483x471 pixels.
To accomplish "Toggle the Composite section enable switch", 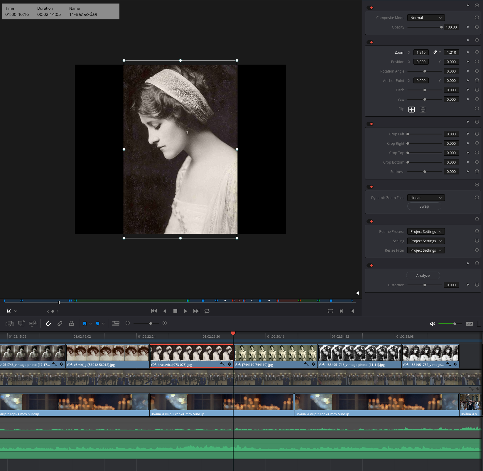I will [370, 8].
